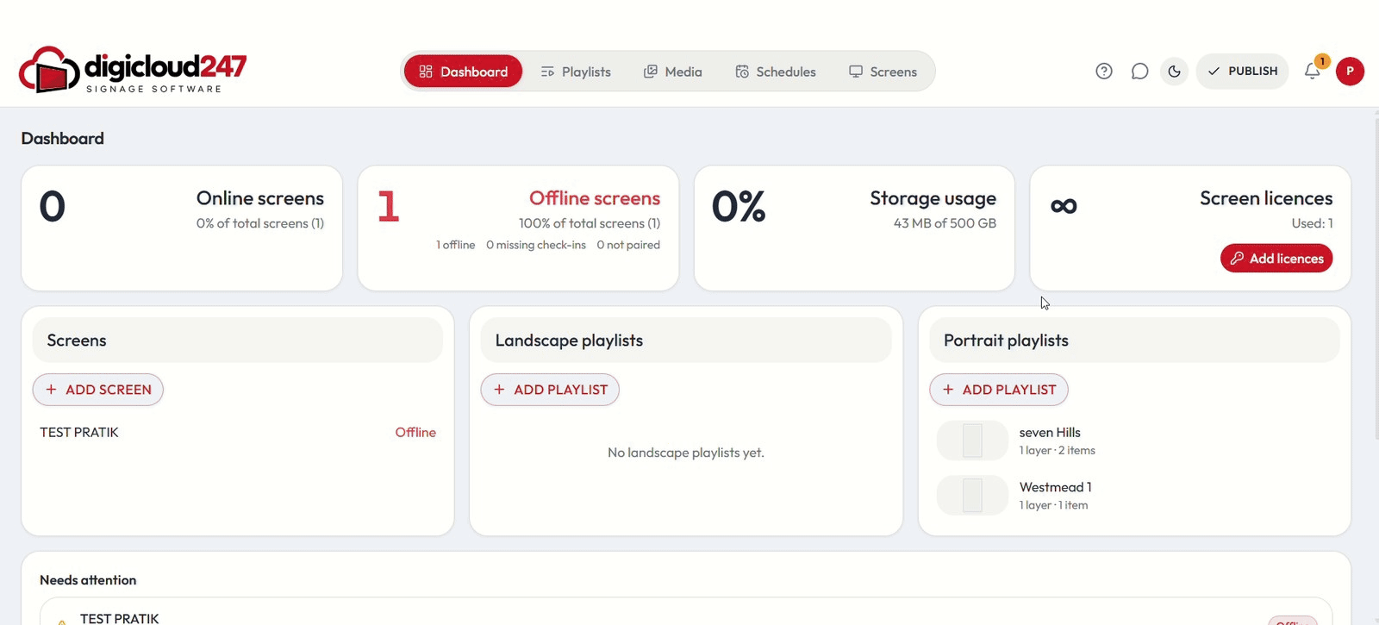
Task: Click the Online screens heading
Action: (260, 198)
